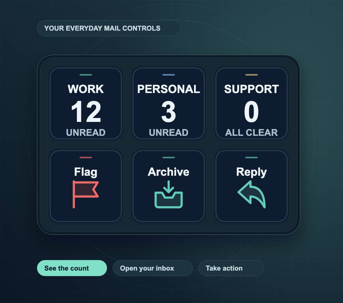Viewport: 343px width, 303px height.
Task: Switch to Take action tab
Action: click(x=231, y=268)
